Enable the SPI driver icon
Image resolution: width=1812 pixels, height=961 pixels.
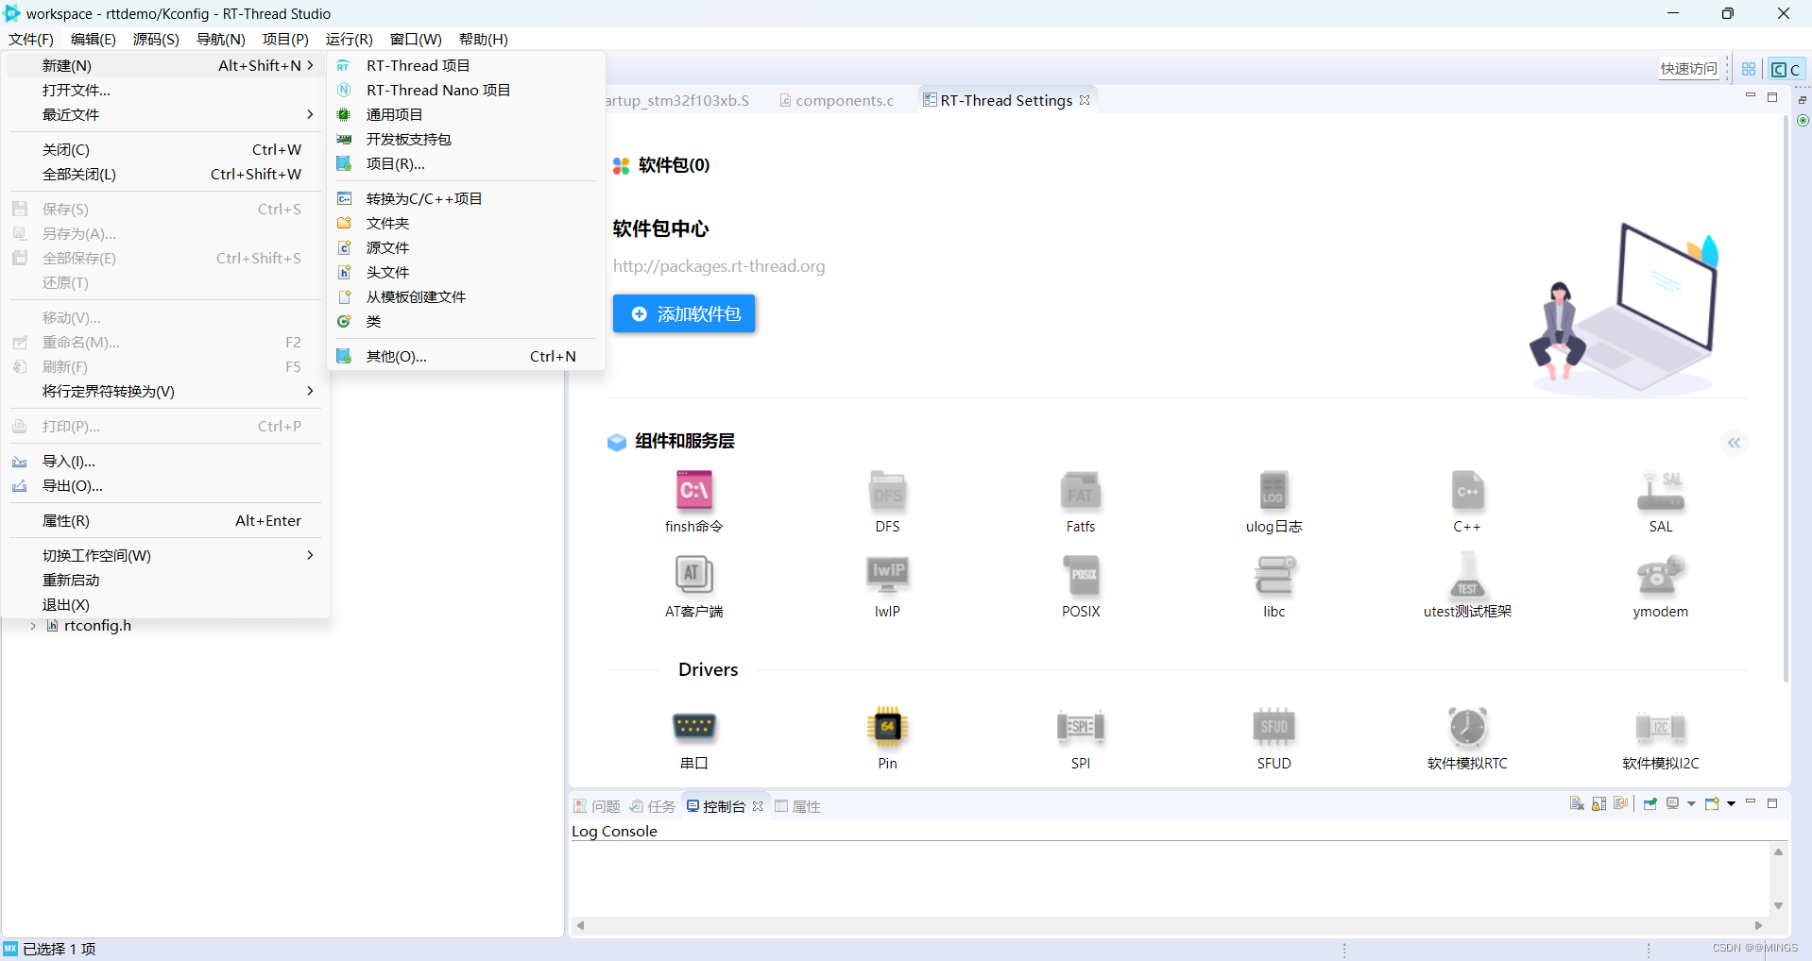click(1081, 727)
